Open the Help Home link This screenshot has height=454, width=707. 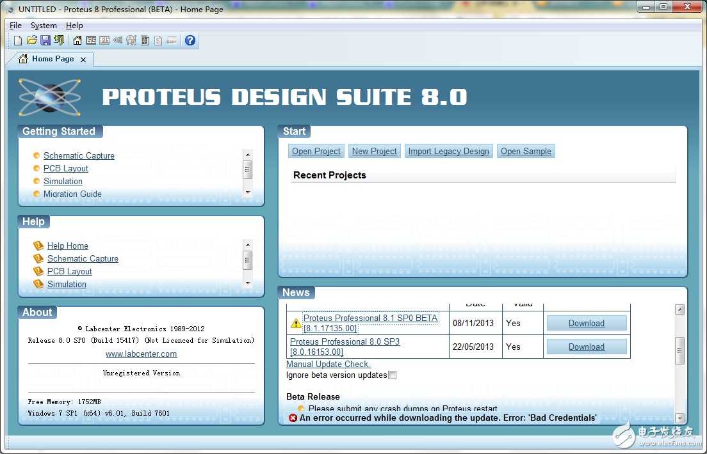click(x=68, y=246)
